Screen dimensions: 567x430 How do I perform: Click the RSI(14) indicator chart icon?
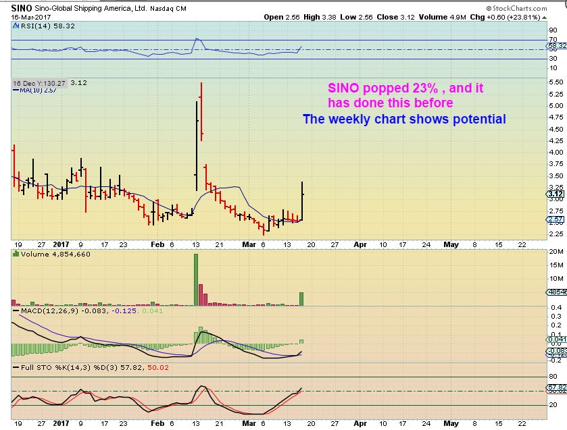[x=16, y=26]
